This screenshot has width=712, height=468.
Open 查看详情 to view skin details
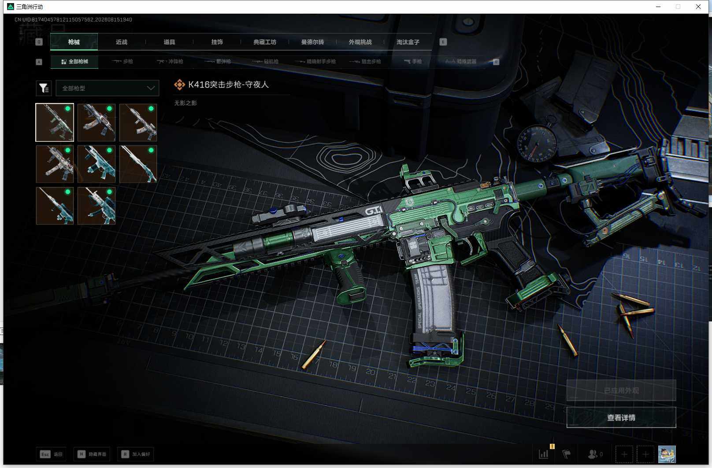621,417
